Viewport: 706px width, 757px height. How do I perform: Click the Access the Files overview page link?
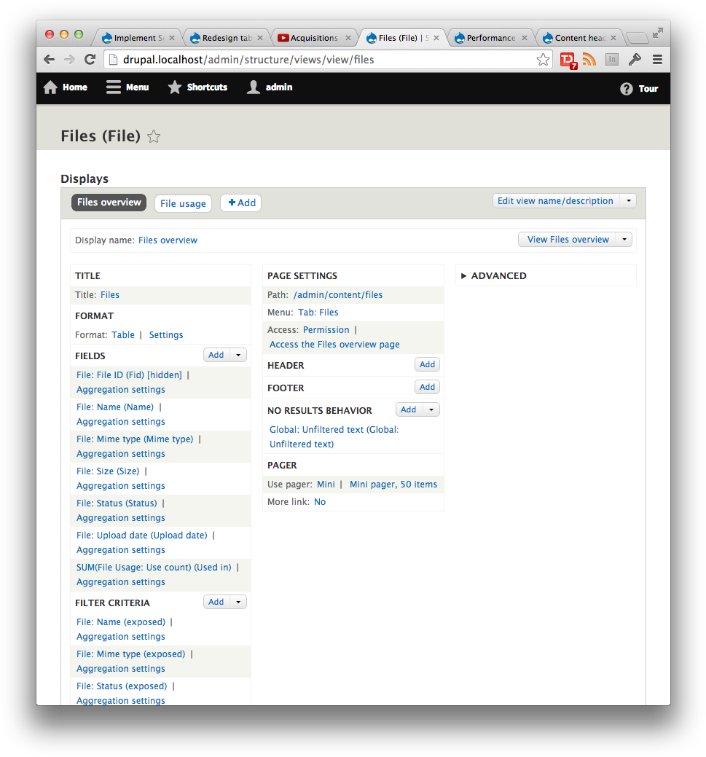[x=334, y=344]
